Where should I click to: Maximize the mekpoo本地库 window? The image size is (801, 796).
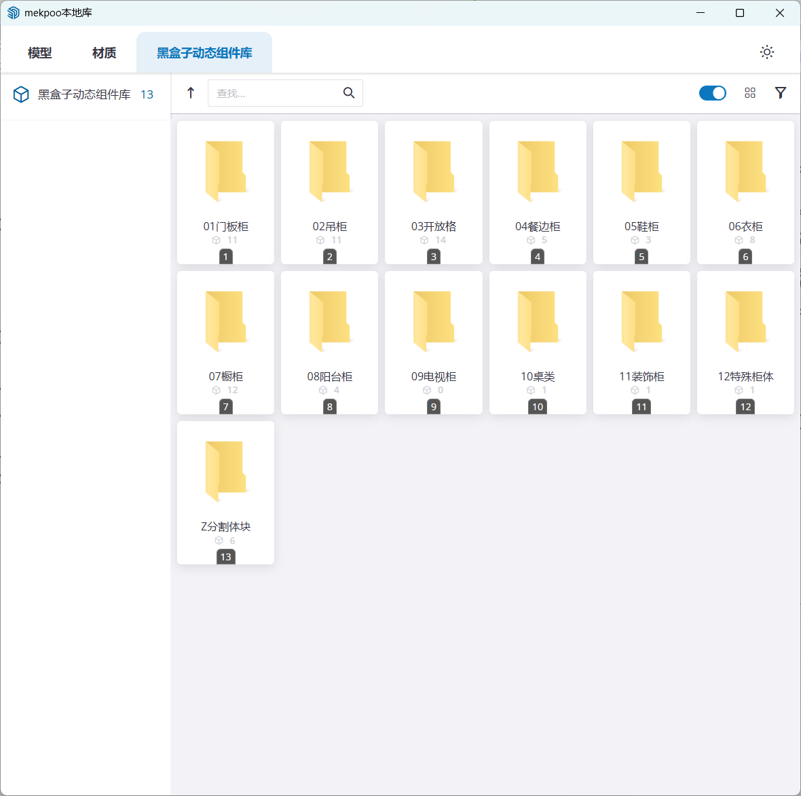[740, 13]
